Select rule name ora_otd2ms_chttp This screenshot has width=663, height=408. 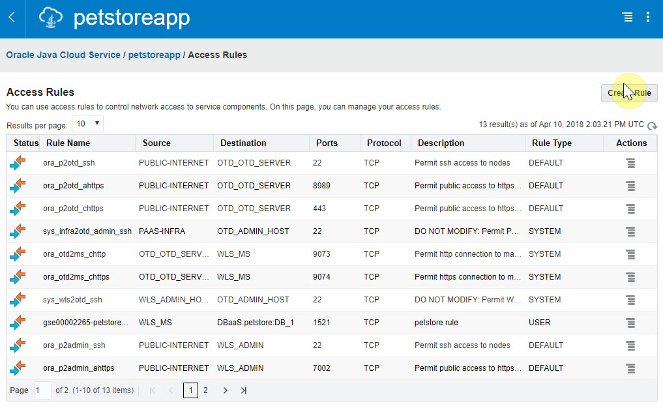[x=74, y=254]
